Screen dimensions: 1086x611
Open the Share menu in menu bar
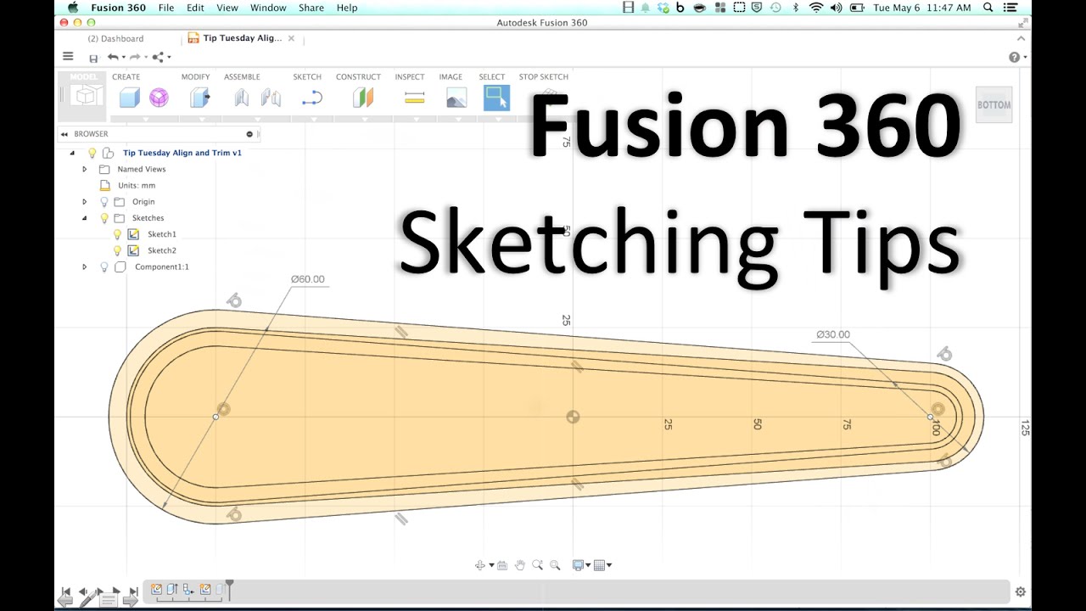[311, 8]
